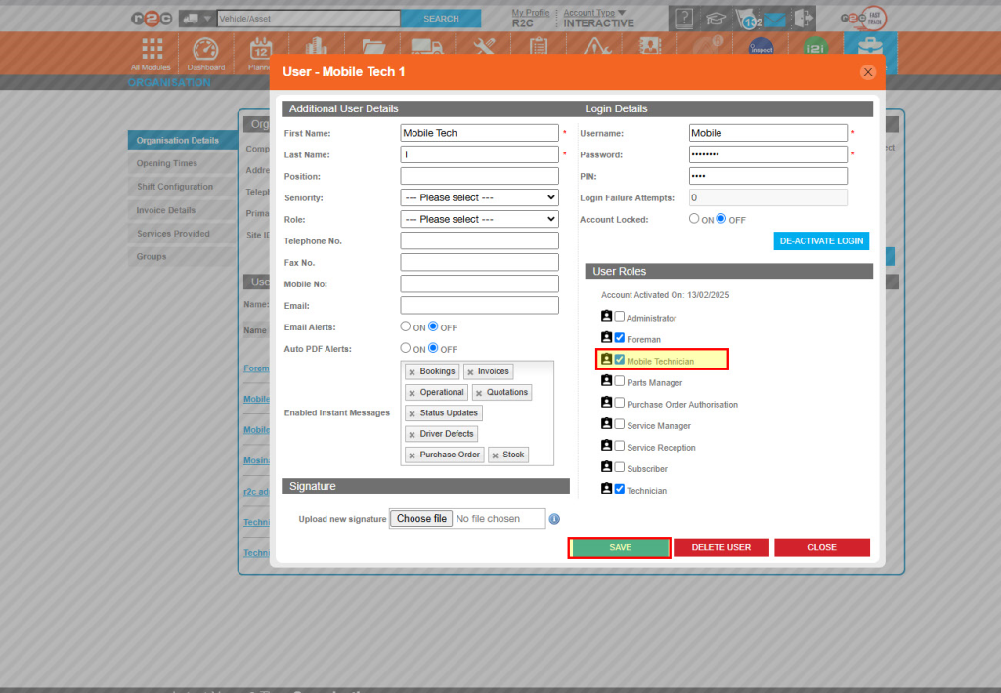Click the DE-ACTIVATE LOGIN button
Screen dimensions: 1001x693
click(820, 240)
